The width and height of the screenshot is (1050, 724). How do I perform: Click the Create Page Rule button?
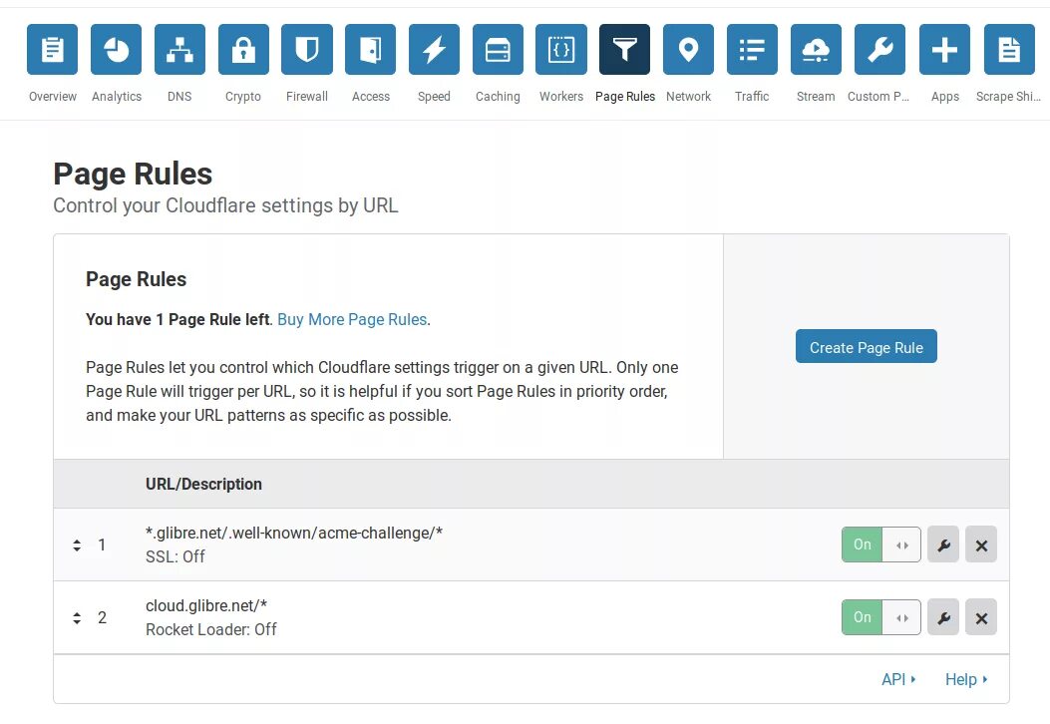coord(866,346)
